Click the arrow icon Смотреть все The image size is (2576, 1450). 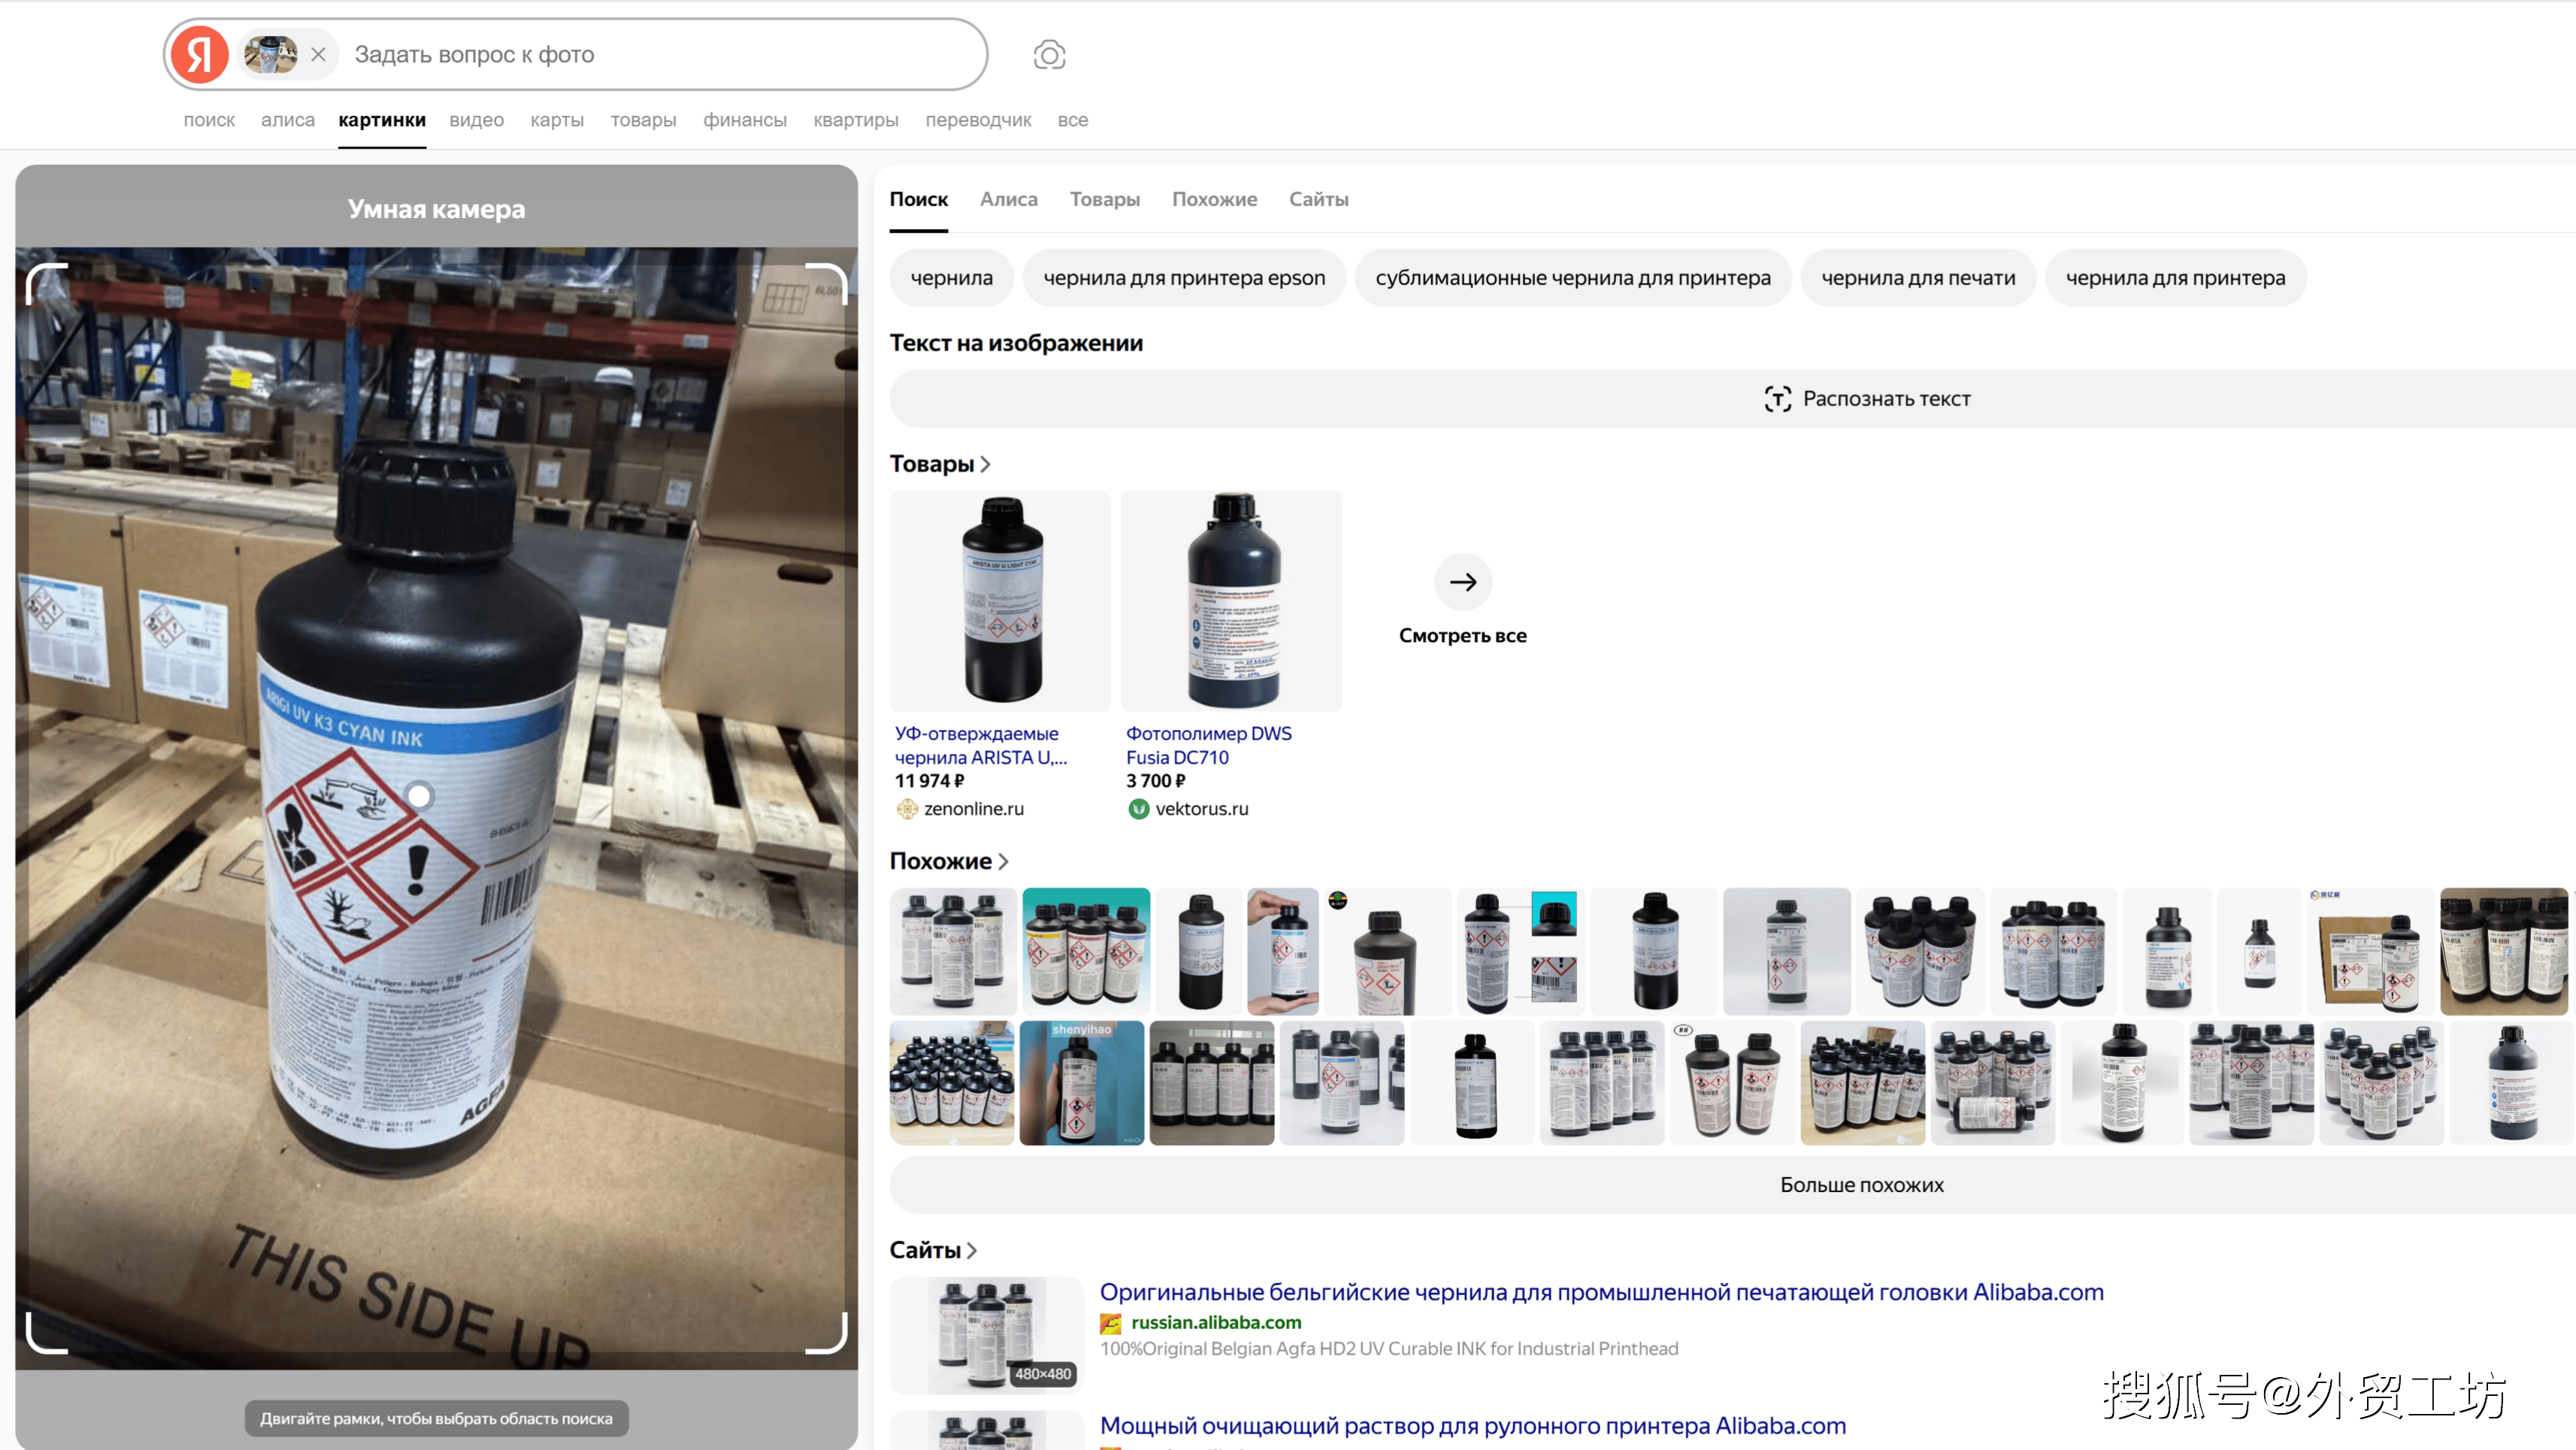[1462, 582]
